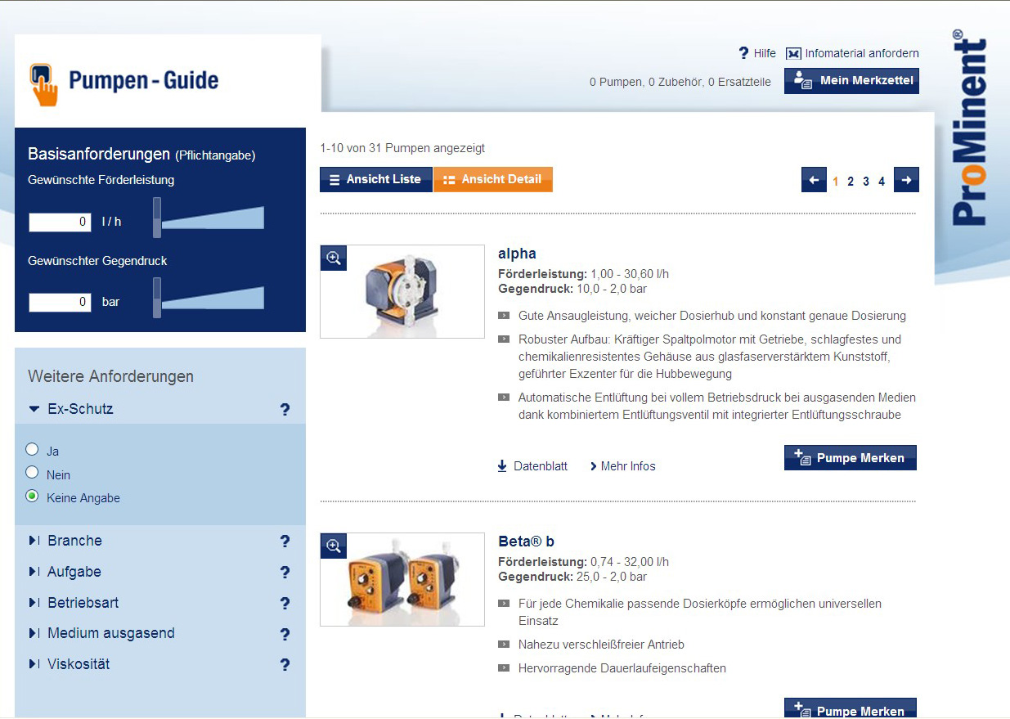The image size is (1010, 719).
Task: Zoom the alpha pump image with magnifier
Action: [x=334, y=258]
